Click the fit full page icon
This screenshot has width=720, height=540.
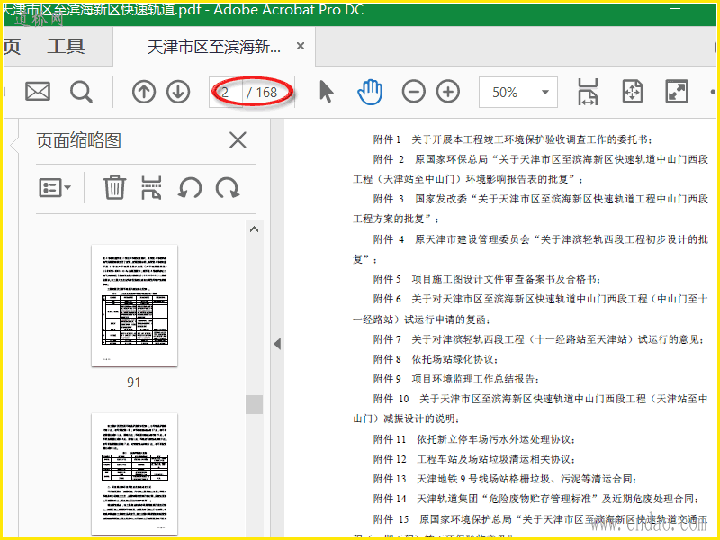(633, 92)
